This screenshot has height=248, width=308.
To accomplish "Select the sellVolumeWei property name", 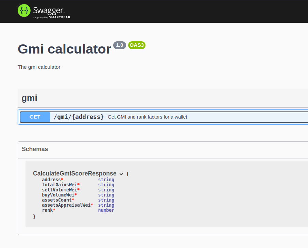I will point(59,190).
